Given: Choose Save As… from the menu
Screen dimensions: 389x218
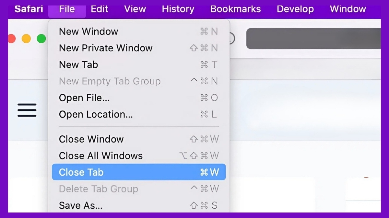Looking at the screenshot, I should tap(139, 205).
